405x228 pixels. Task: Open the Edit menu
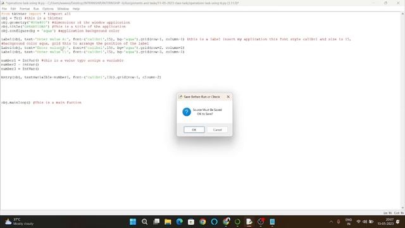click(x=13, y=9)
